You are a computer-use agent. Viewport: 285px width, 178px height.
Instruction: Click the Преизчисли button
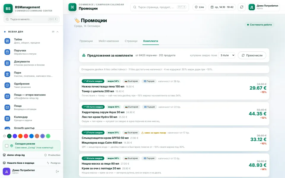(252, 55)
